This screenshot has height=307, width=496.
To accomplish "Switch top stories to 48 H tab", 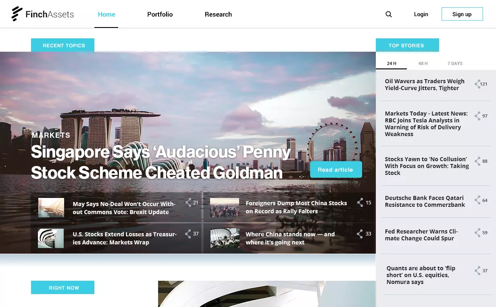I will tap(423, 63).
